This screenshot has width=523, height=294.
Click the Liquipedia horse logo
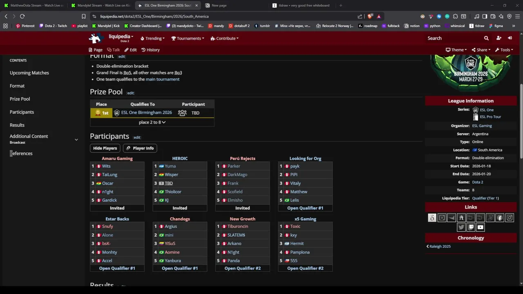[96, 38]
